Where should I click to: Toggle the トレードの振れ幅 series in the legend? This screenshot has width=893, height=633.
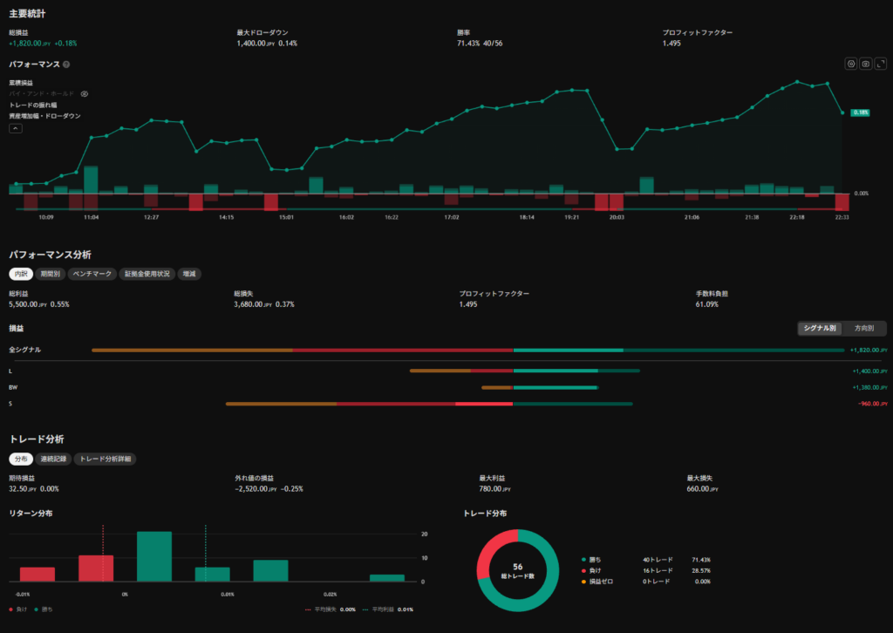tap(33, 105)
